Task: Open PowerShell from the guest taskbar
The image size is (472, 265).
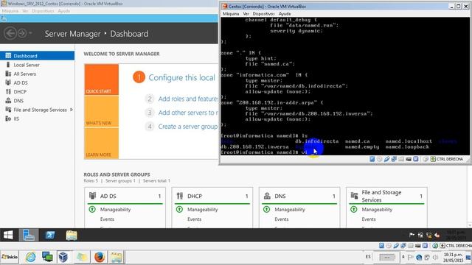Action: click(50, 235)
